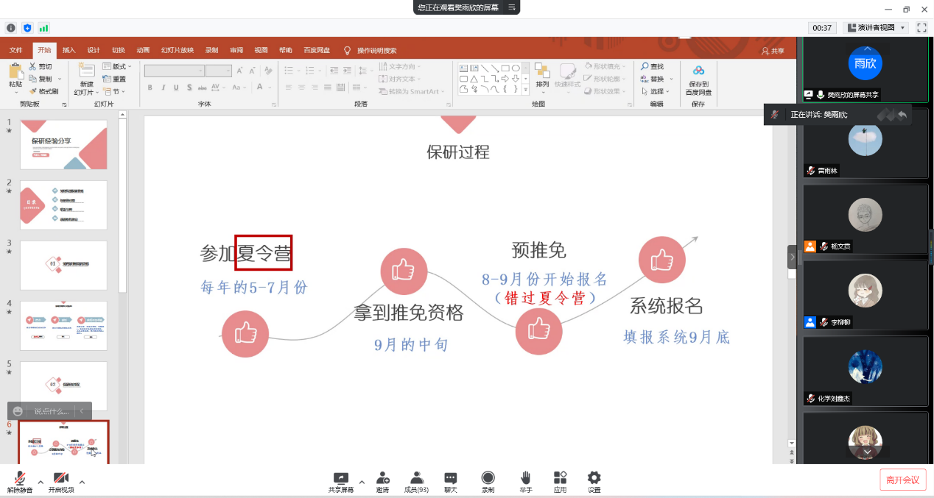The height and width of the screenshot is (498, 934).
Task: Turn on camera via 开启视频
Action: coord(61,479)
